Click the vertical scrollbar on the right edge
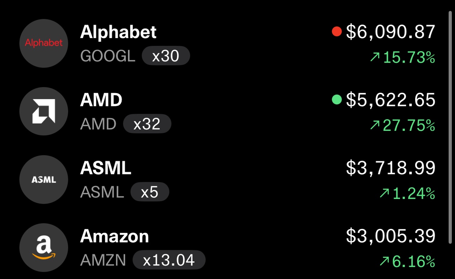The height and width of the screenshot is (279, 455). point(450,127)
